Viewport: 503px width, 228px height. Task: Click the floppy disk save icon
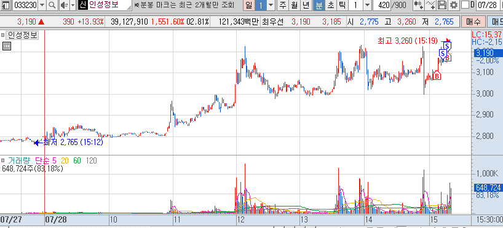[442, 5]
